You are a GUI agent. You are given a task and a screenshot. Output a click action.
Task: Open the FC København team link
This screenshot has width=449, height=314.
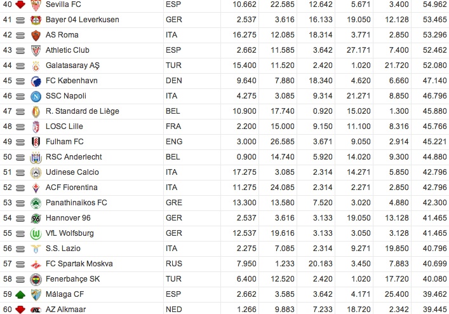72,81
